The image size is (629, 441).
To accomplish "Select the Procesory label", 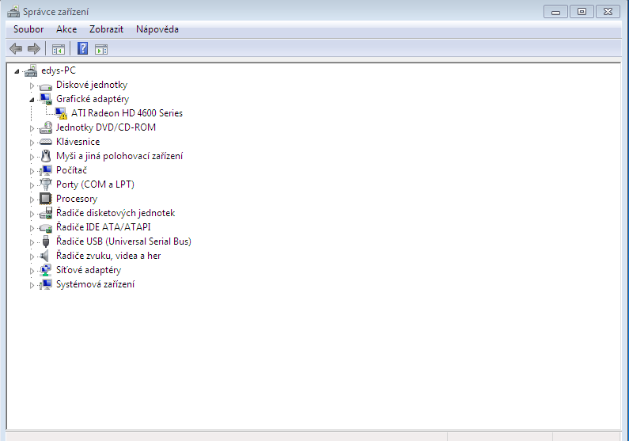I will 77,199.
